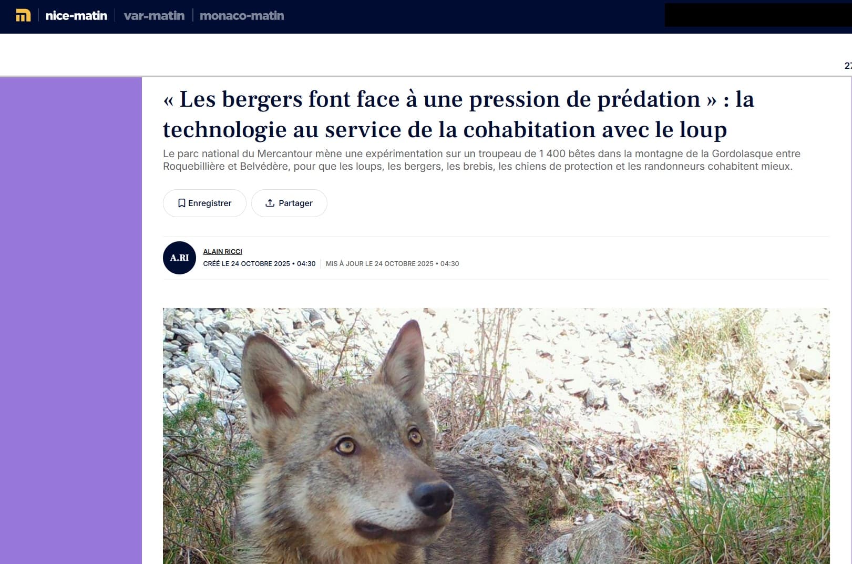Click the black box in the header

[x=758, y=15]
